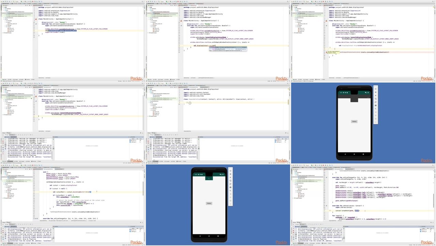Click search magnifier in highlighted-setContentView thumbnail toolbar

[142, 1]
